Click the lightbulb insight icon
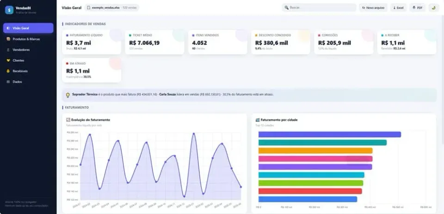This screenshot has width=444, height=214. 68,95
